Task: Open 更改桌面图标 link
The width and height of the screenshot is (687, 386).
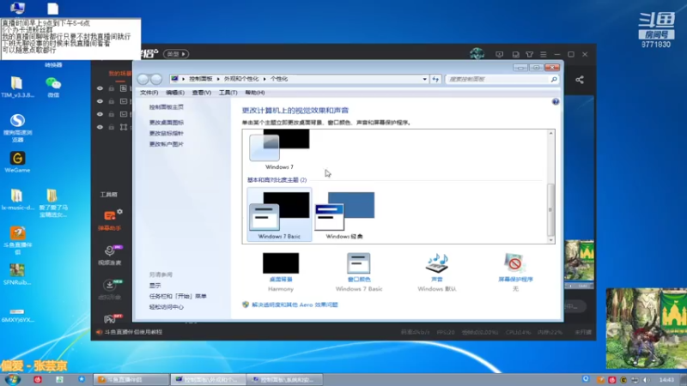Action: [166, 123]
